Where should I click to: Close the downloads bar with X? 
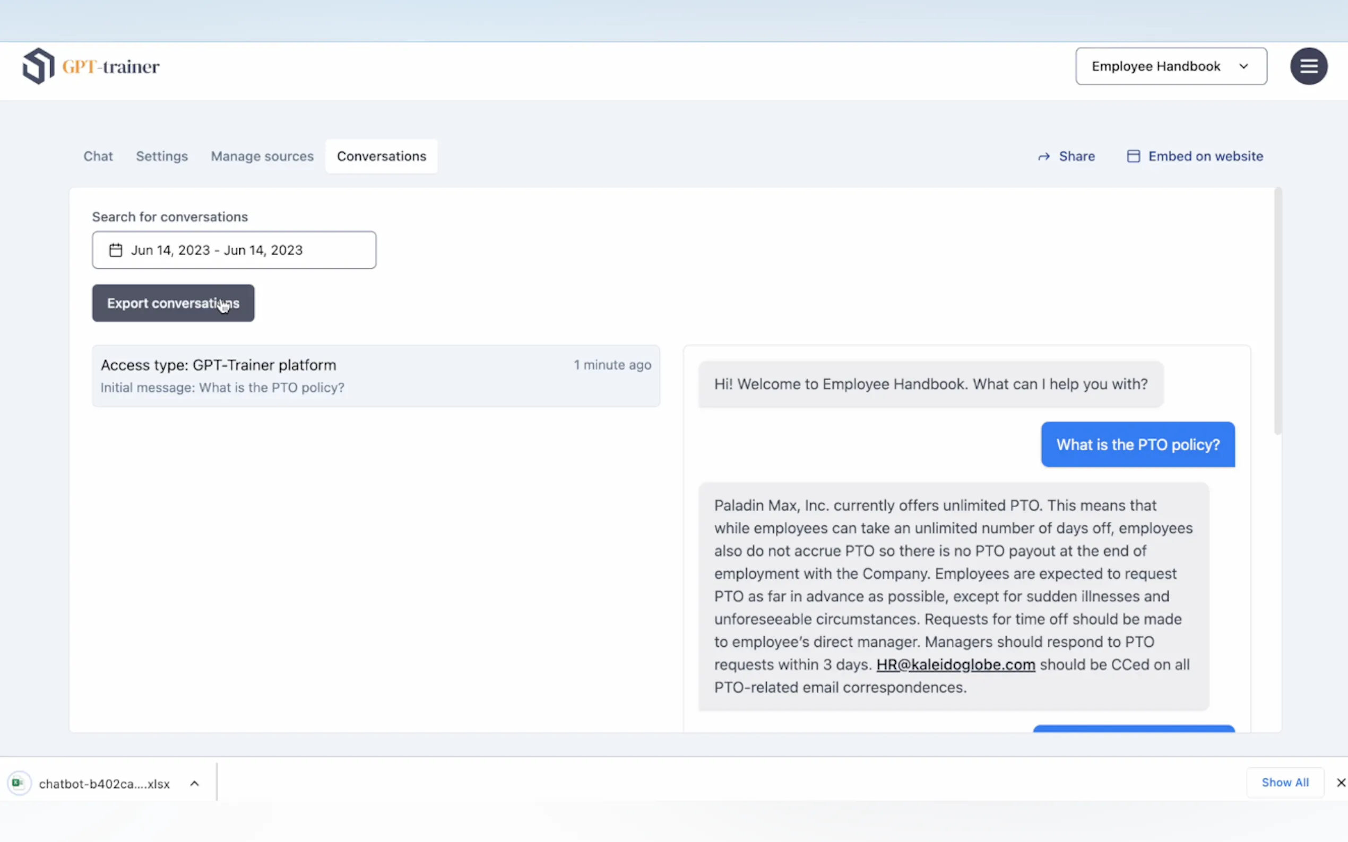1340,783
